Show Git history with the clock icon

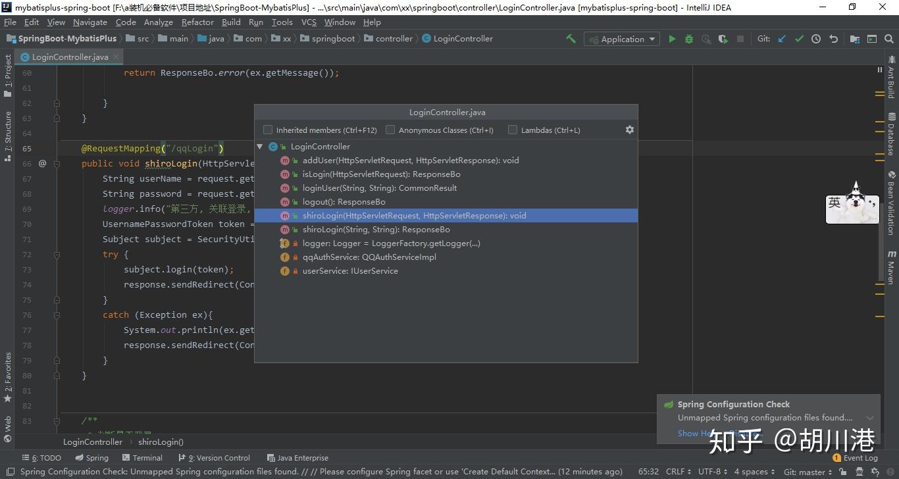point(816,39)
